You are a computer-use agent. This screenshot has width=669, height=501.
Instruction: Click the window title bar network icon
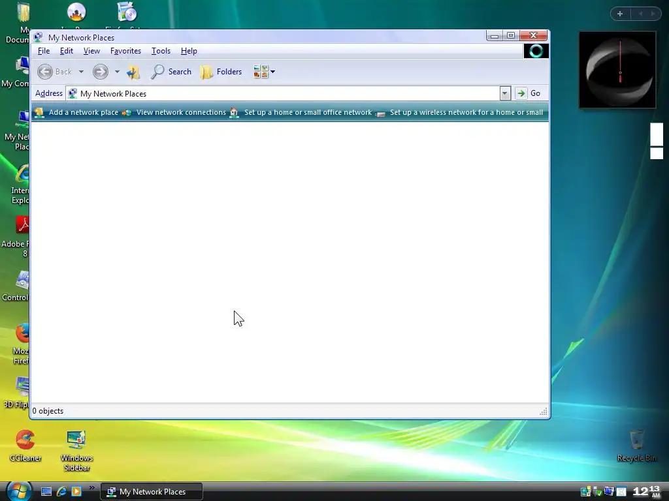point(39,37)
